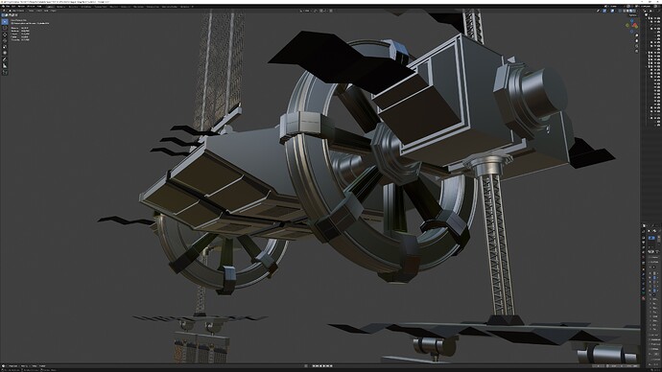Select the Scale tool
Image resolution: width=662 pixels, height=372 pixels.
click(5, 47)
